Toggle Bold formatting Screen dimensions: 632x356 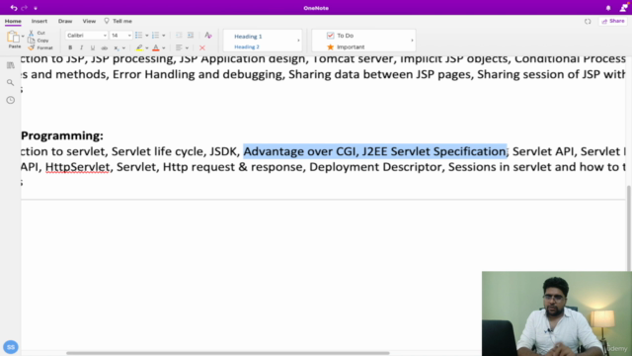[70, 47]
